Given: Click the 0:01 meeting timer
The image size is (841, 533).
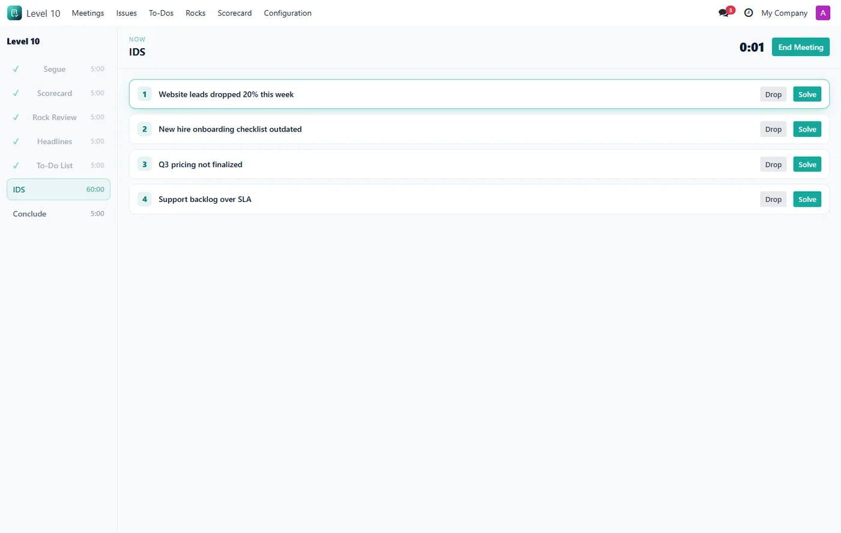Looking at the screenshot, I should 751,47.
